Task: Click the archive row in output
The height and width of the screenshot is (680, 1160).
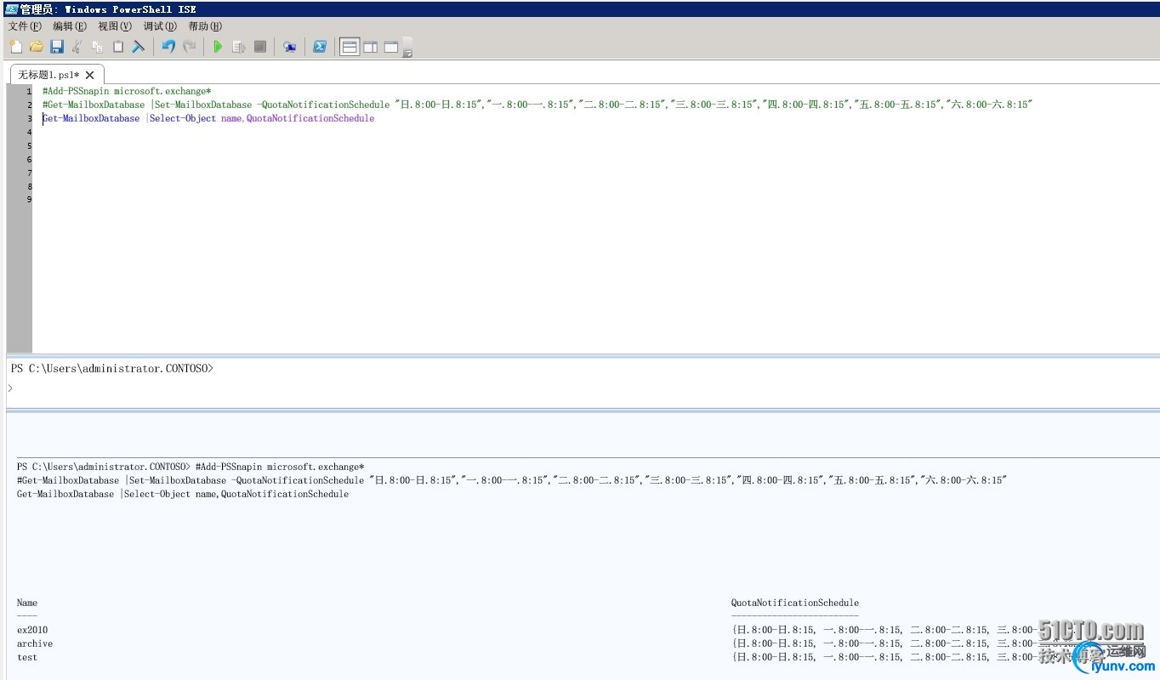Action: click(x=35, y=643)
